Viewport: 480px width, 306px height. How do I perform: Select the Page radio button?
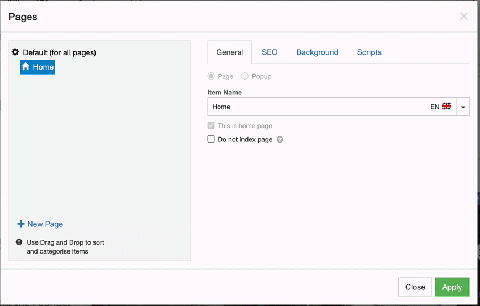click(x=211, y=76)
